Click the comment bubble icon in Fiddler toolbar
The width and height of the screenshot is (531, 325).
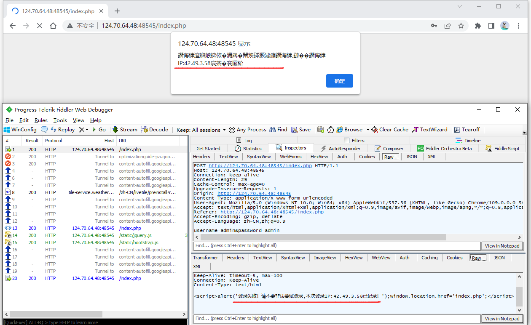tap(44, 130)
